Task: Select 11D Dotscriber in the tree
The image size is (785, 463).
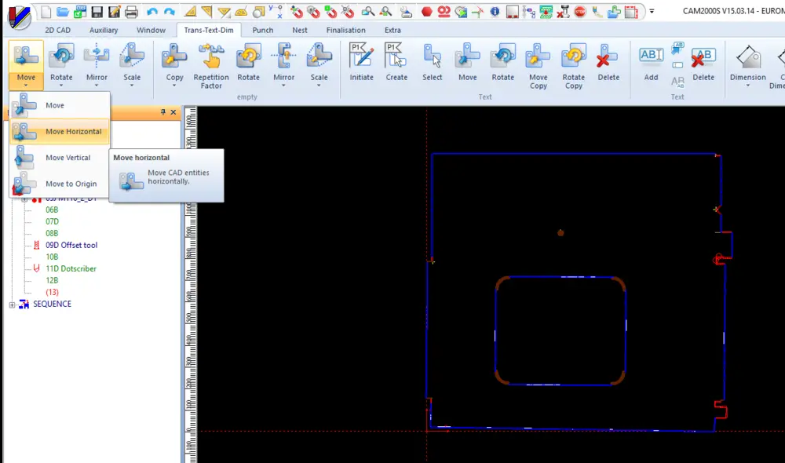Action: pos(71,268)
